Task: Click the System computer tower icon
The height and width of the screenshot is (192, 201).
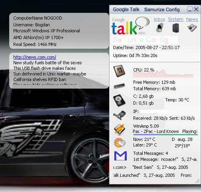Action: pyautogui.click(x=175, y=28)
